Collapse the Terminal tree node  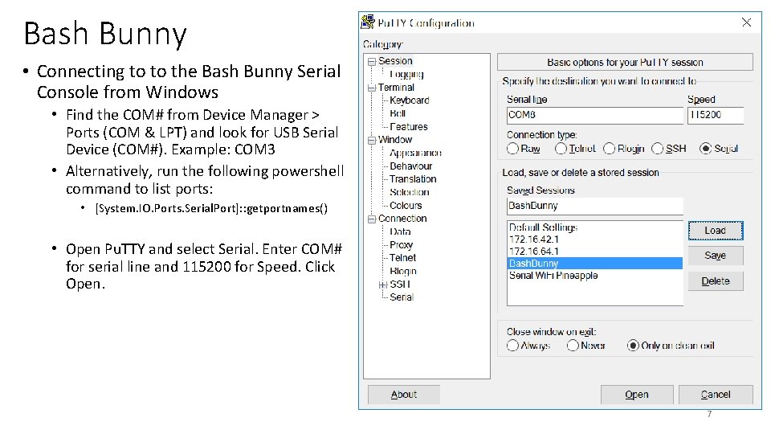pyautogui.click(x=372, y=88)
